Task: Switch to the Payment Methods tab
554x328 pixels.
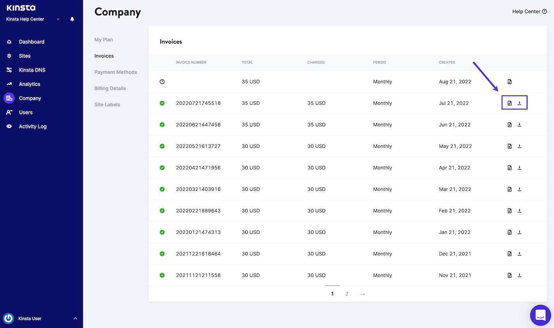Action: coord(116,72)
